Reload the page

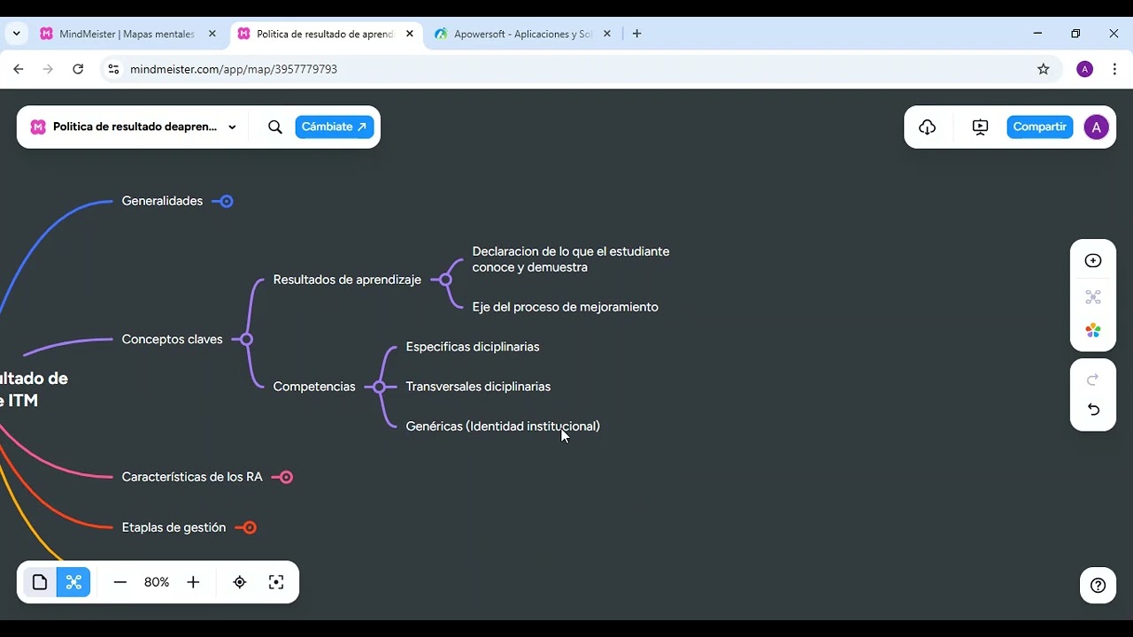click(x=78, y=69)
